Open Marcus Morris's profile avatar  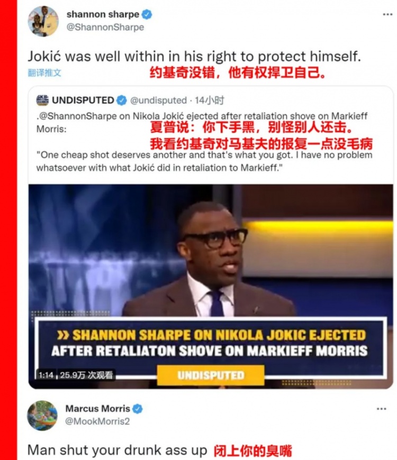tap(42, 416)
